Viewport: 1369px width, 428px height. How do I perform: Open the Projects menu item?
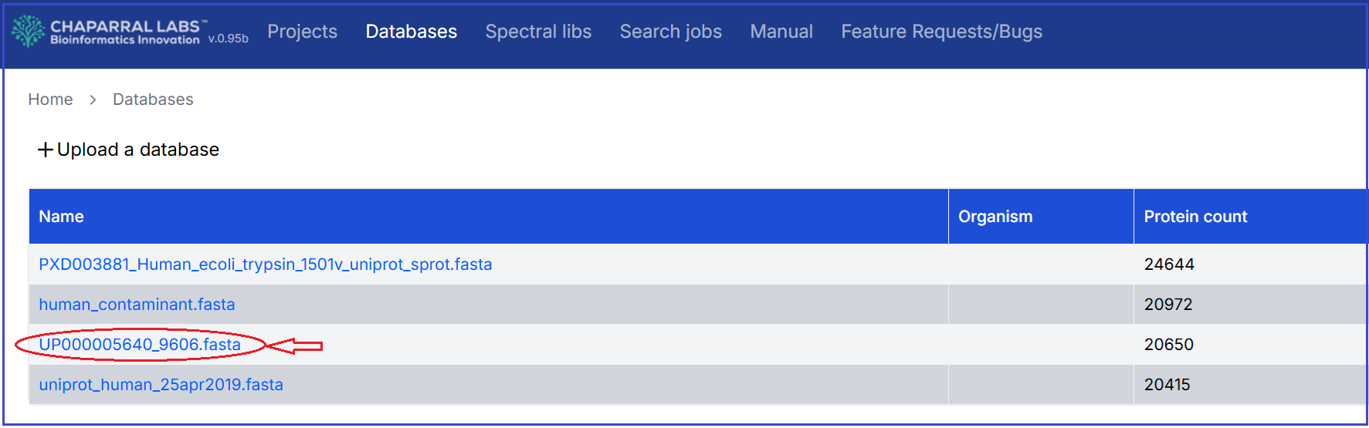pyautogui.click(x=302, y=32)
